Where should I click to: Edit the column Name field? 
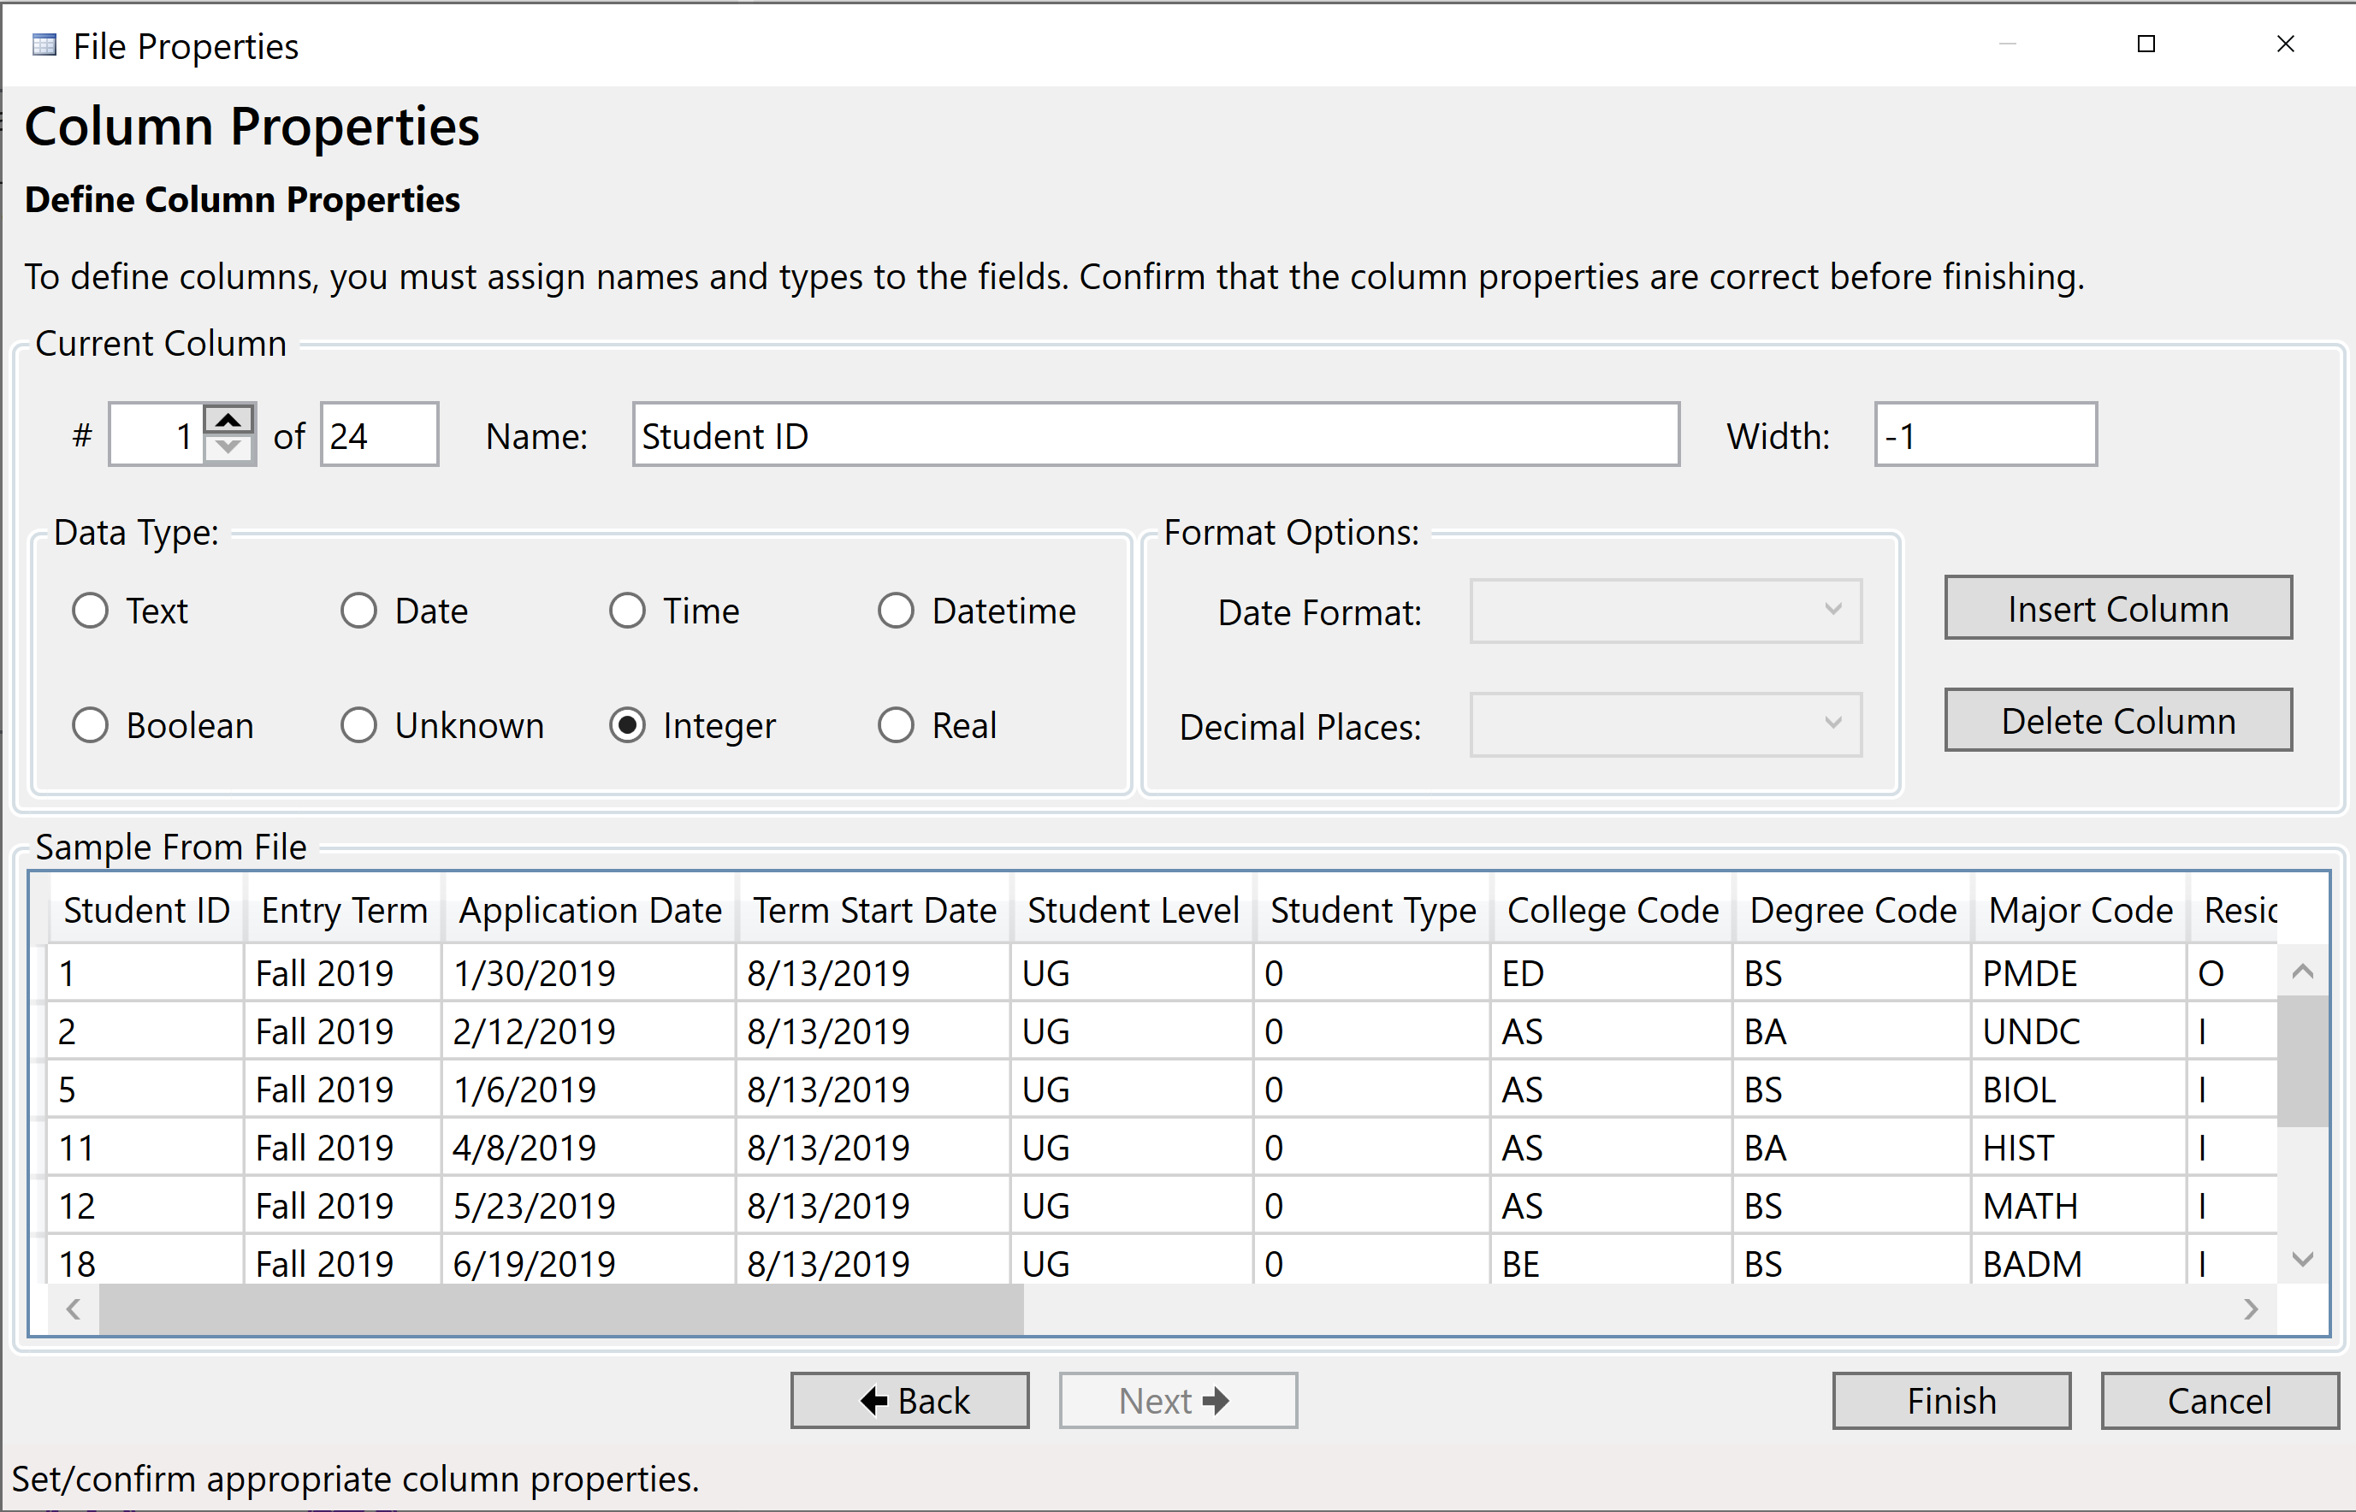pos(1156,435)
